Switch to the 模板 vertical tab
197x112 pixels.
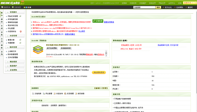click(2, 47)
